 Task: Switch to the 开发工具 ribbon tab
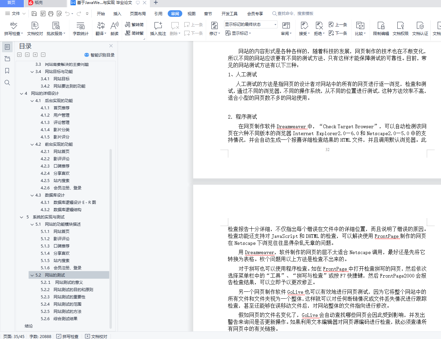click(230, 14)
